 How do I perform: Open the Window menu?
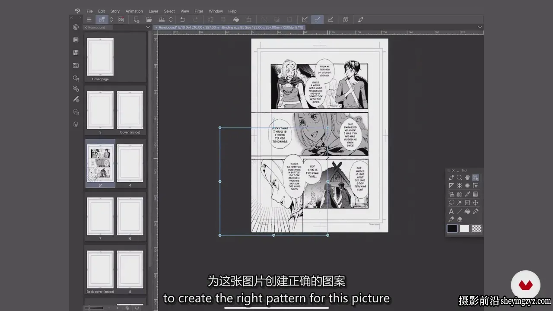pyautogui.click(x=216, y=11)
